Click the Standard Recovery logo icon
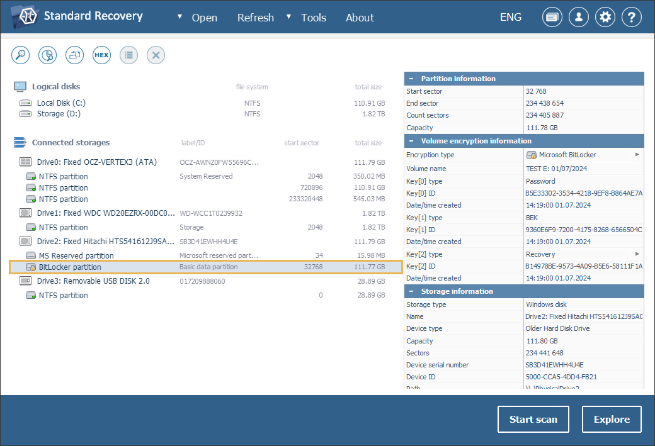This screenshot has height=446, width=655. [26, 17]
